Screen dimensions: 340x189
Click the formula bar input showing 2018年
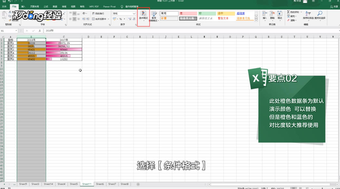click(x=191, y=31)
